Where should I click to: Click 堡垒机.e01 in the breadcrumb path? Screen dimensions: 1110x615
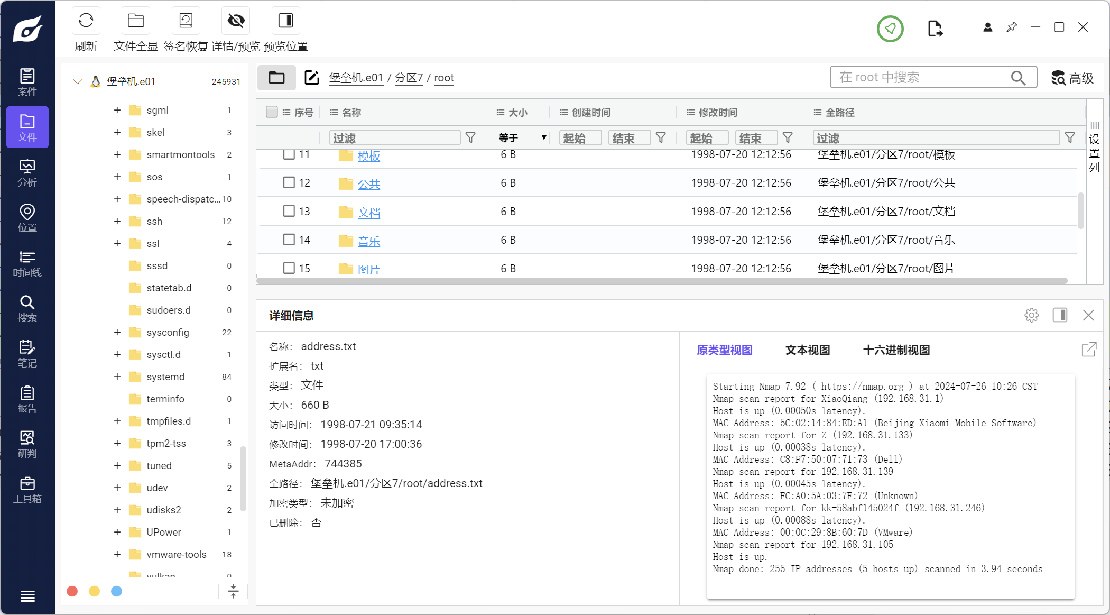tap(356, 78)
